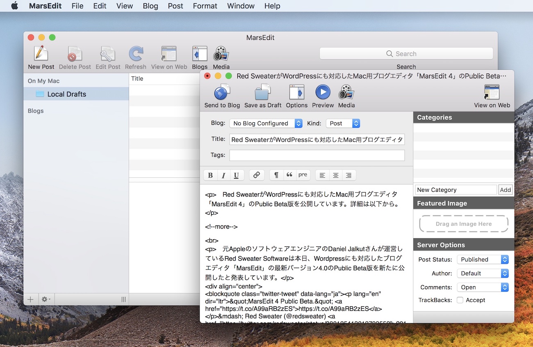Click the post Title input field

[317, 139]
